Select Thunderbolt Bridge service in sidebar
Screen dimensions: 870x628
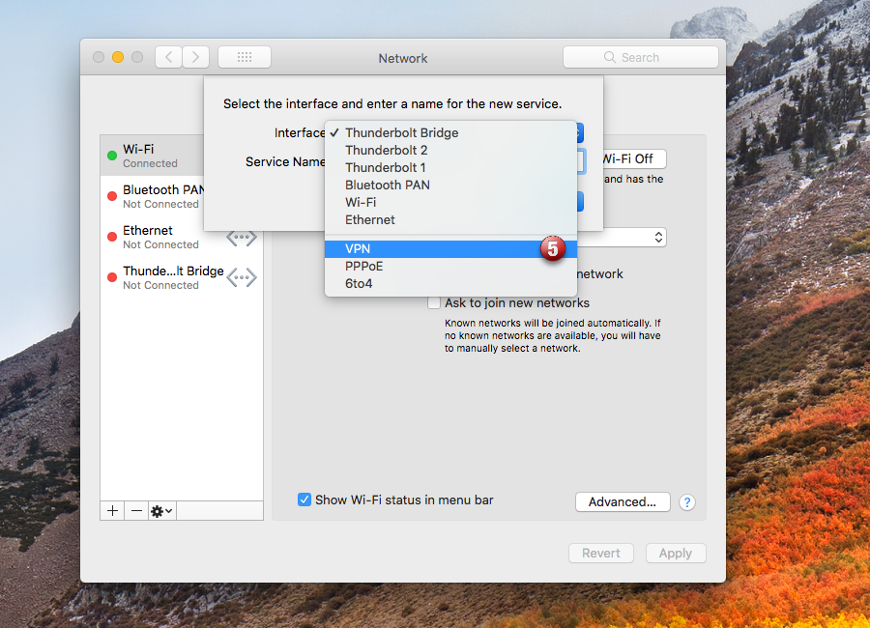pyautogui.click(x=182, y=277)
